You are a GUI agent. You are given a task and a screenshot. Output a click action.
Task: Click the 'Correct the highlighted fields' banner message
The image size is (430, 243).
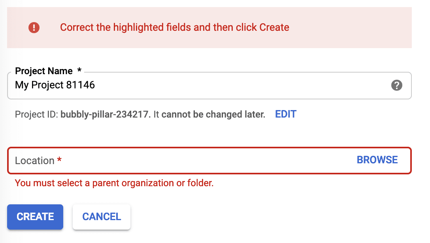tap(175, 28)
